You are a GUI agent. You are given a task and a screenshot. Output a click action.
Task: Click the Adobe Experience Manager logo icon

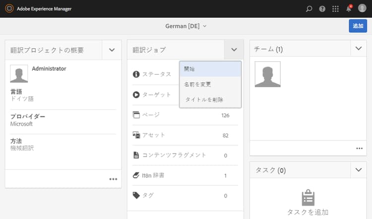9,8
